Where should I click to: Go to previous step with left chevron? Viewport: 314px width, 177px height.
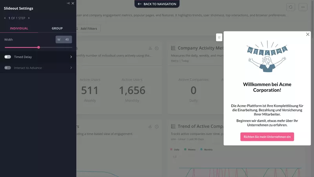click(x=5, y=18)
